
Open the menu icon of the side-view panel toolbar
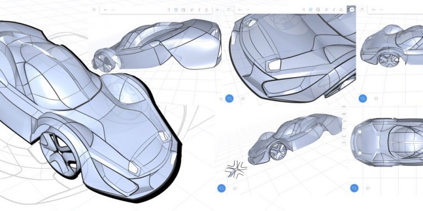point(362,10)
